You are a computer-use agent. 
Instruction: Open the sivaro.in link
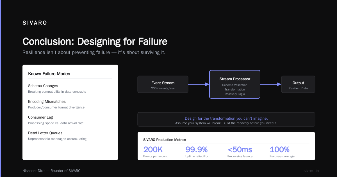point(311,171)
